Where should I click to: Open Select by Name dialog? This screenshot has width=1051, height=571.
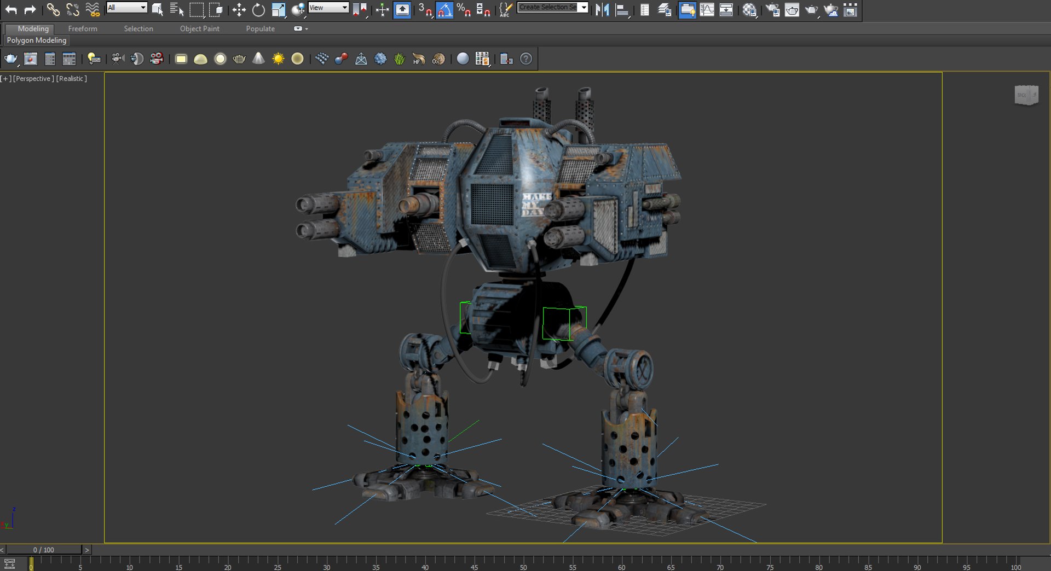pos(177,9)
